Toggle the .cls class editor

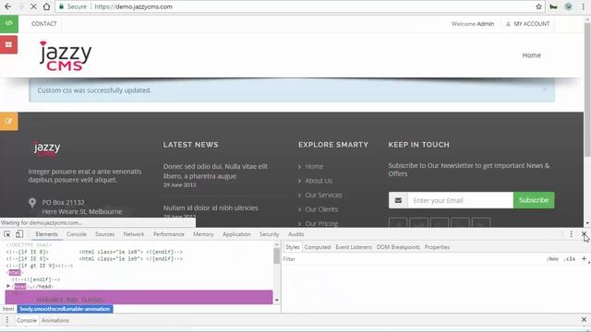pyautogui.click(x=570, y=259)
